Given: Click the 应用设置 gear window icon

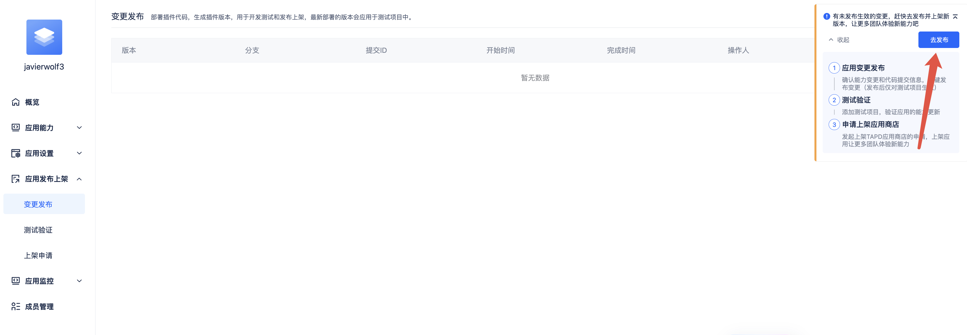Looking at the screenshot, I should pos(15,153).
